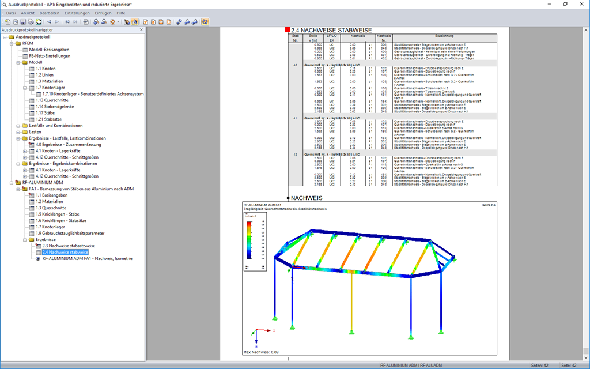The height and width of the screenshot is (369, 590).
Task: Click scrollbar up arrow of report view
Action: (586, 30)
